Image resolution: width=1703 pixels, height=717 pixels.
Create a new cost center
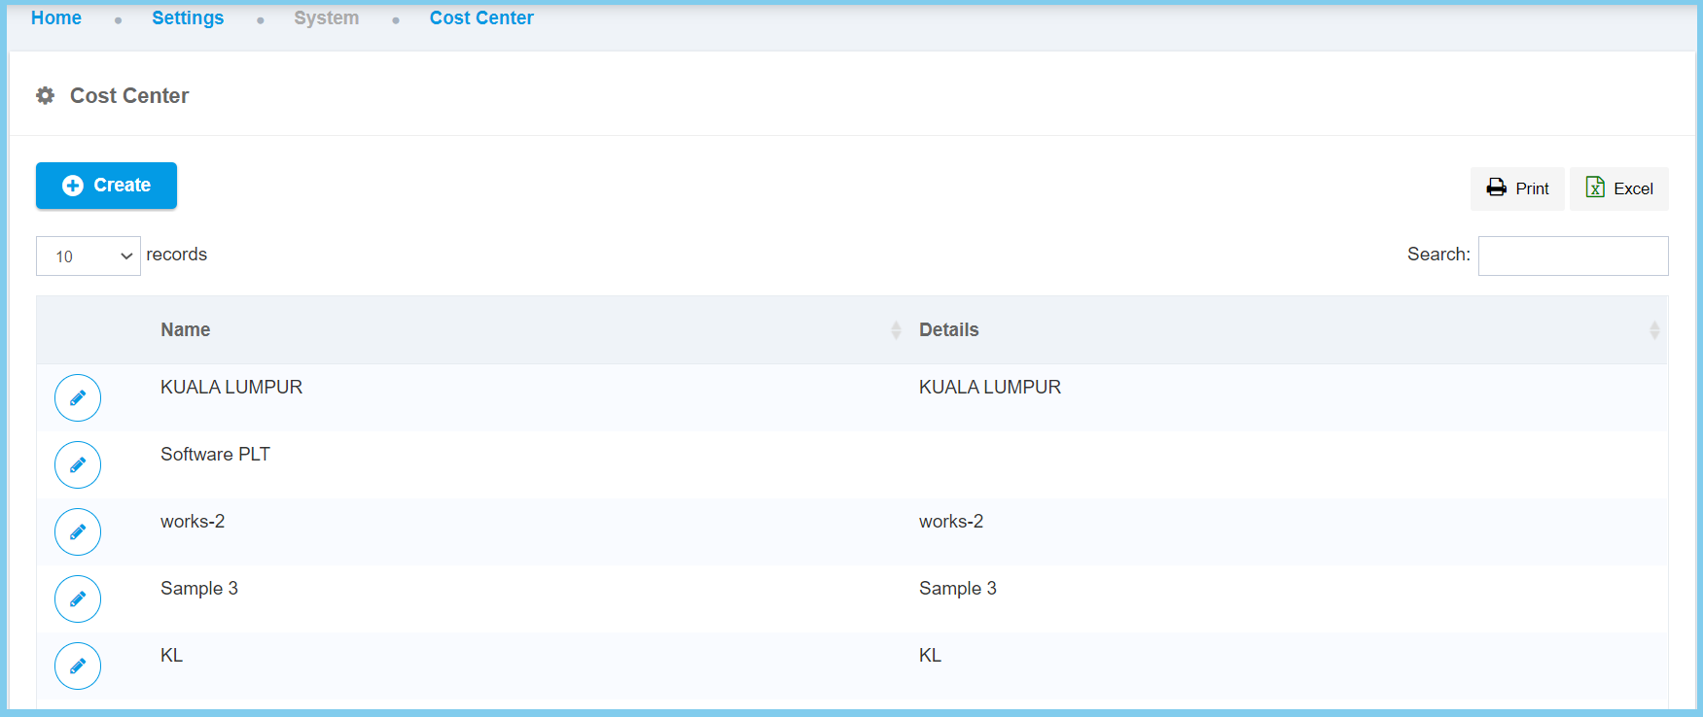(107, 186)
